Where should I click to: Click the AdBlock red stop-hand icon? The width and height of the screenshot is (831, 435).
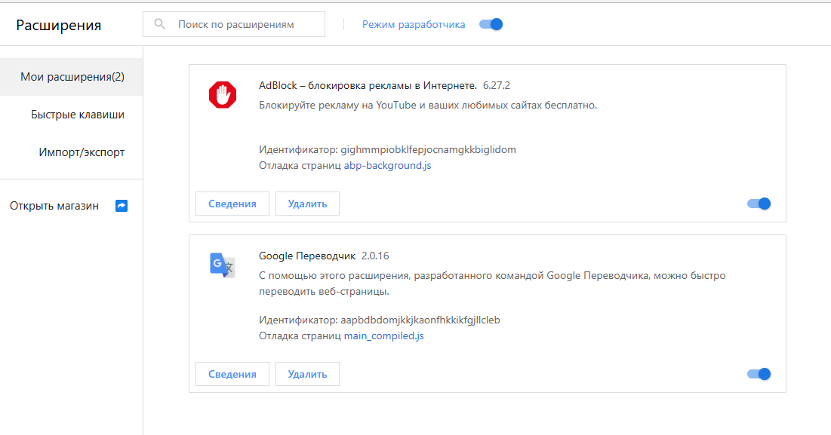point(223,95)
